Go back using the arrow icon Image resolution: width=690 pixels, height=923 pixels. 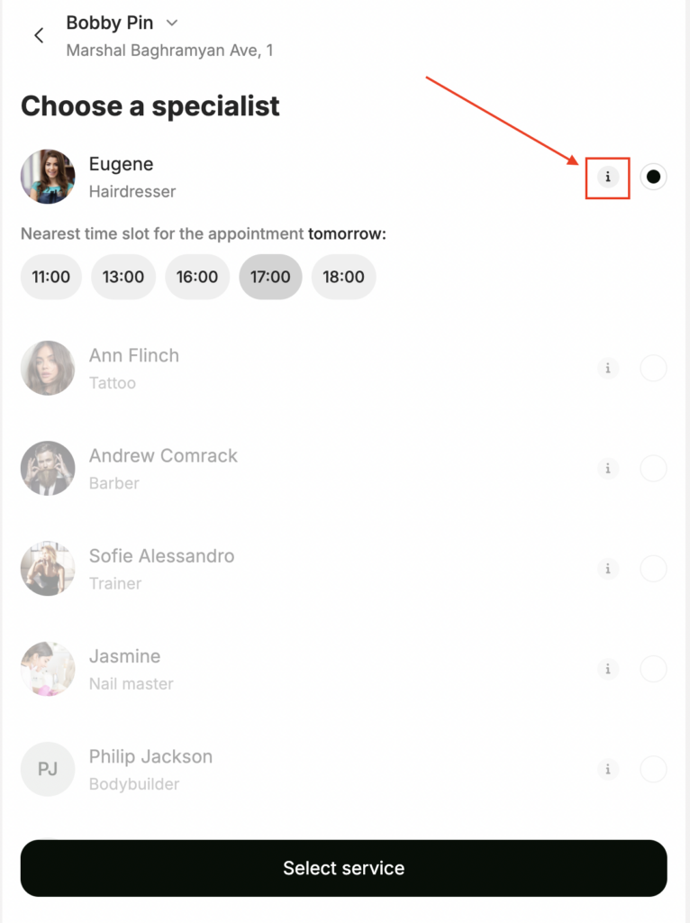click(x=39, y=36)
